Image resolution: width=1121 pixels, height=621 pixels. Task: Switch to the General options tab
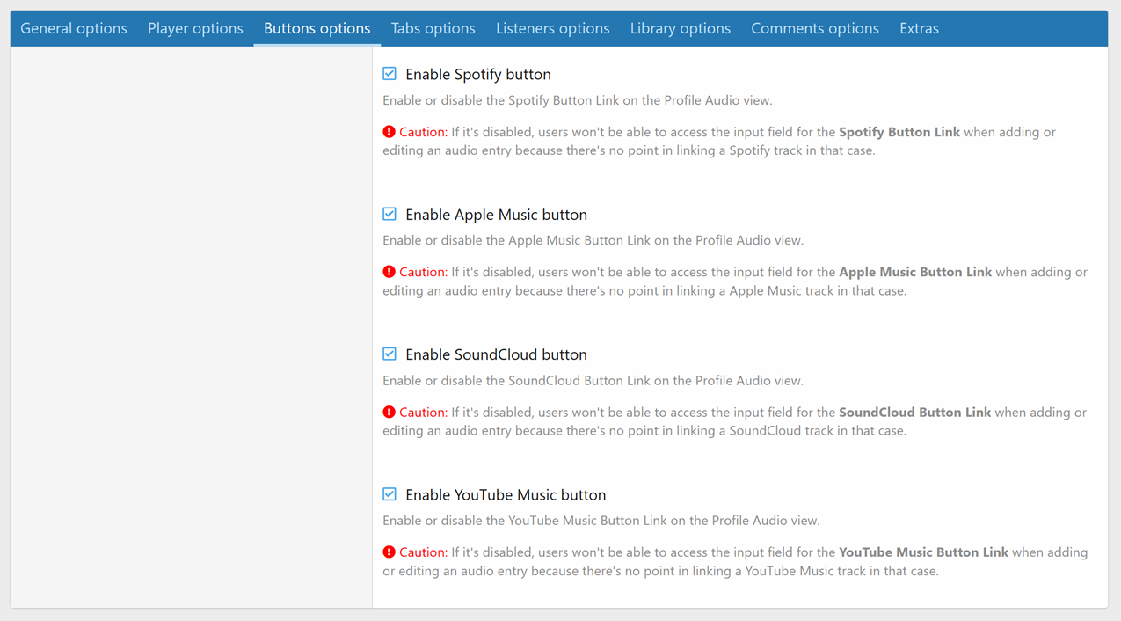(x=73, y=28)
